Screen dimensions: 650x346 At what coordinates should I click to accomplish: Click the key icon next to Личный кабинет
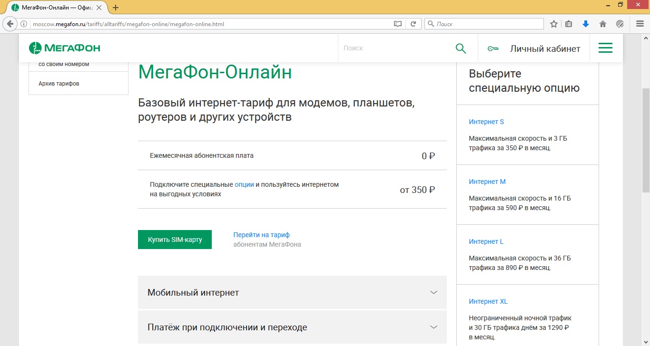(x=492, y=48)
